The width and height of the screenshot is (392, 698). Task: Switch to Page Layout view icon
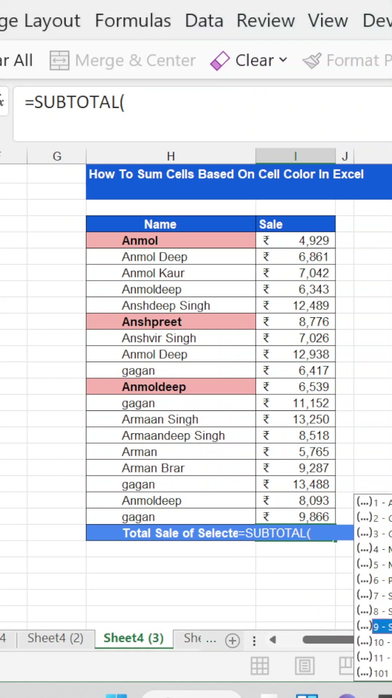(x=305, y=666)
